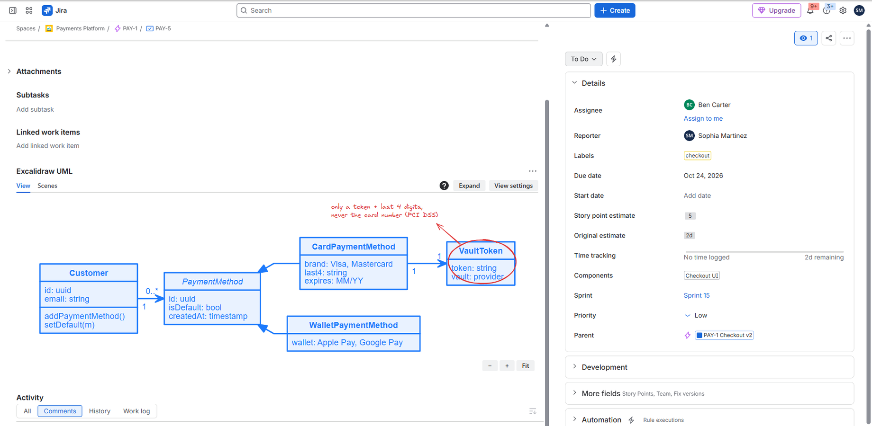Screen dimensions: 872x426
Task: Switch to the History activity tab
Action: tap(100, 411)
